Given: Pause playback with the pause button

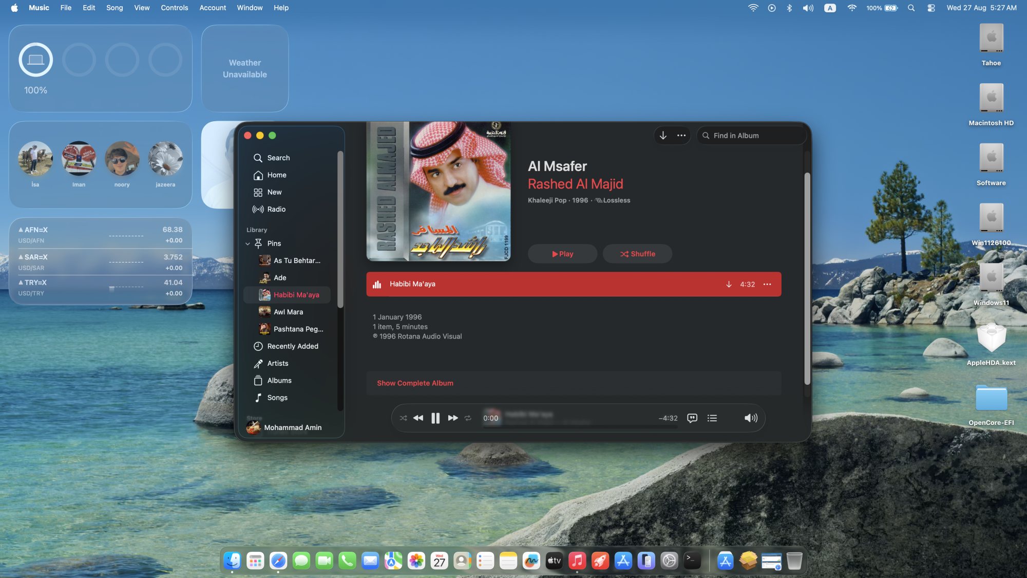Looking at the screenshot, I should (435, 418).
